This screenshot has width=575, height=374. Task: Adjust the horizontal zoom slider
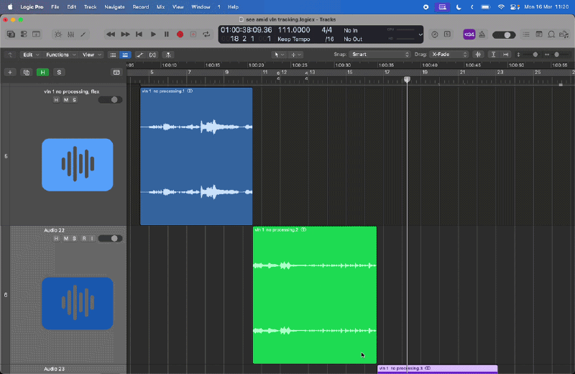558,55
